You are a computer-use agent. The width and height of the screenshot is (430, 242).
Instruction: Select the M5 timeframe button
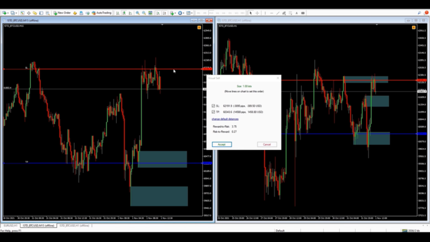[x=205, y=13]
